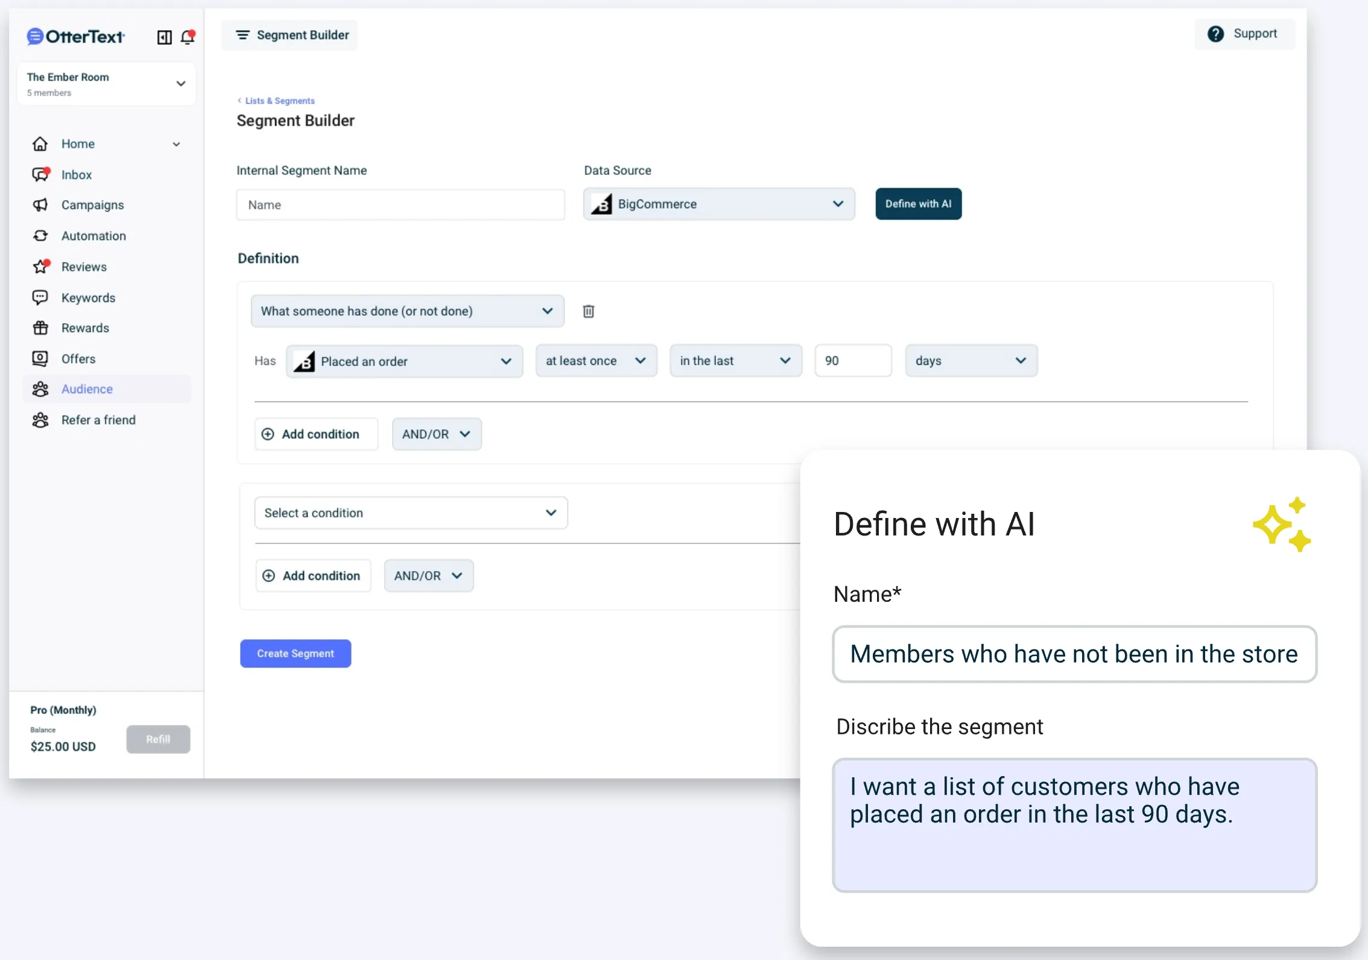Go to Keywords in sidebar
Screen dimensions: 1368x960
click(88, 298)
